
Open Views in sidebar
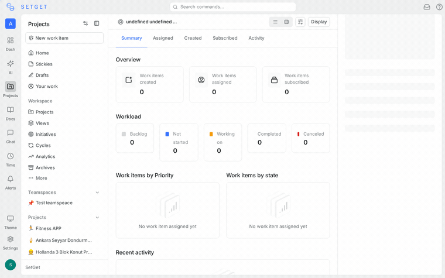[64, 123]
